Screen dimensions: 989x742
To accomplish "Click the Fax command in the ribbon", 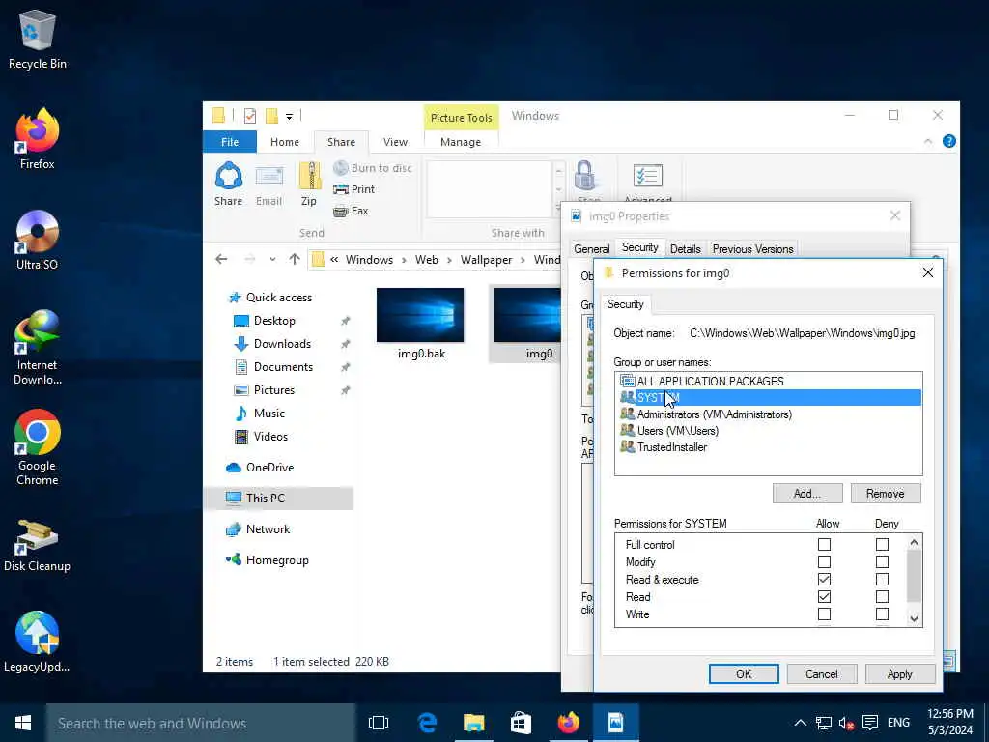I will [x=351, y=211].
